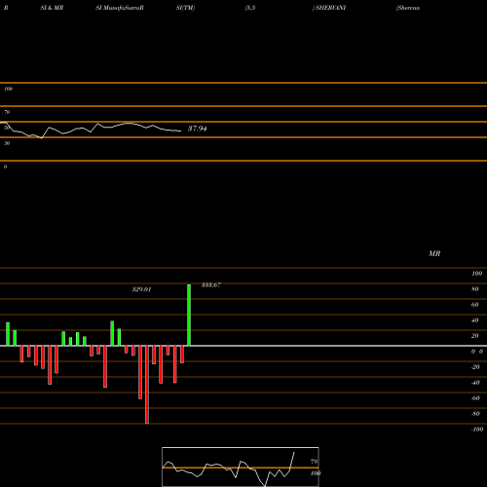Click the RSI axis label 30

click(x=7, y=143)
